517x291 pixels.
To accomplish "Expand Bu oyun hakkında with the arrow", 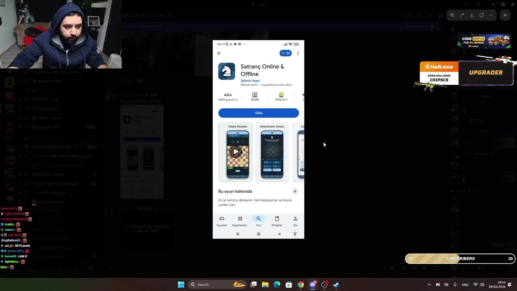I will click(x=295, y=191).
